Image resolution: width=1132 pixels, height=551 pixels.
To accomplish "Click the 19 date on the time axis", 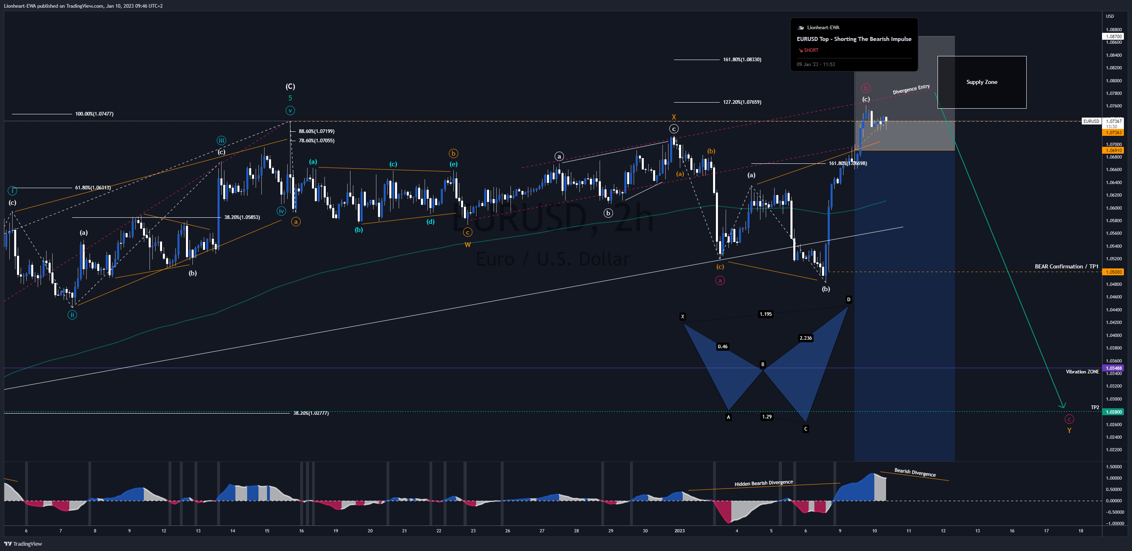I will [x=336, y=531].
